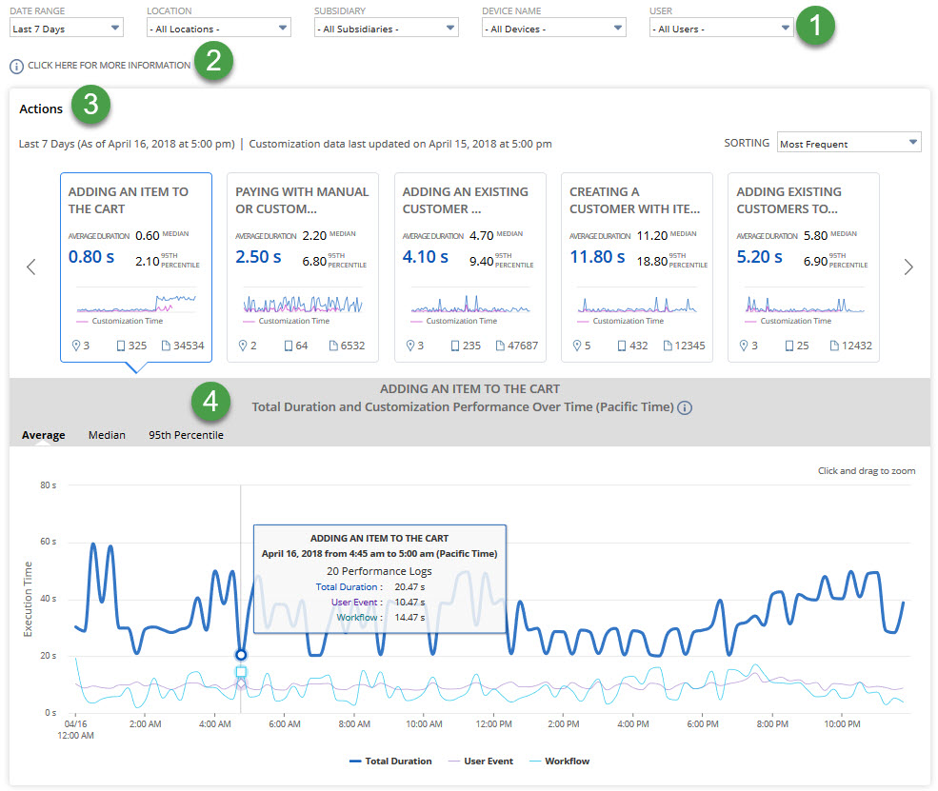
Task: Open the Date Range dropdown
Action: [67, 29]
